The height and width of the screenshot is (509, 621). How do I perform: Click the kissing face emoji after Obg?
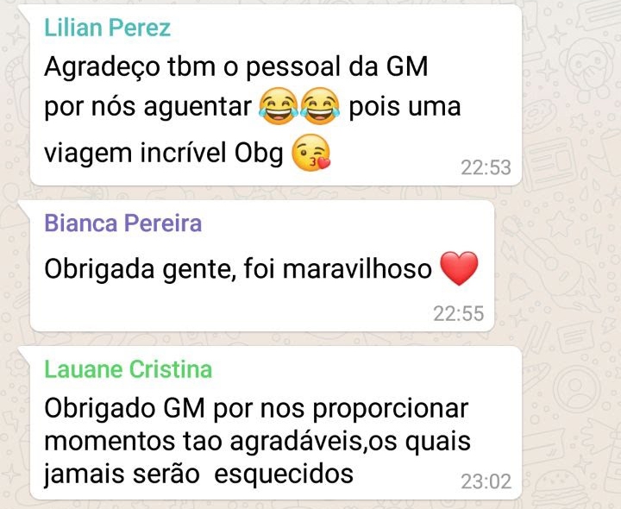tap(310, 153)
